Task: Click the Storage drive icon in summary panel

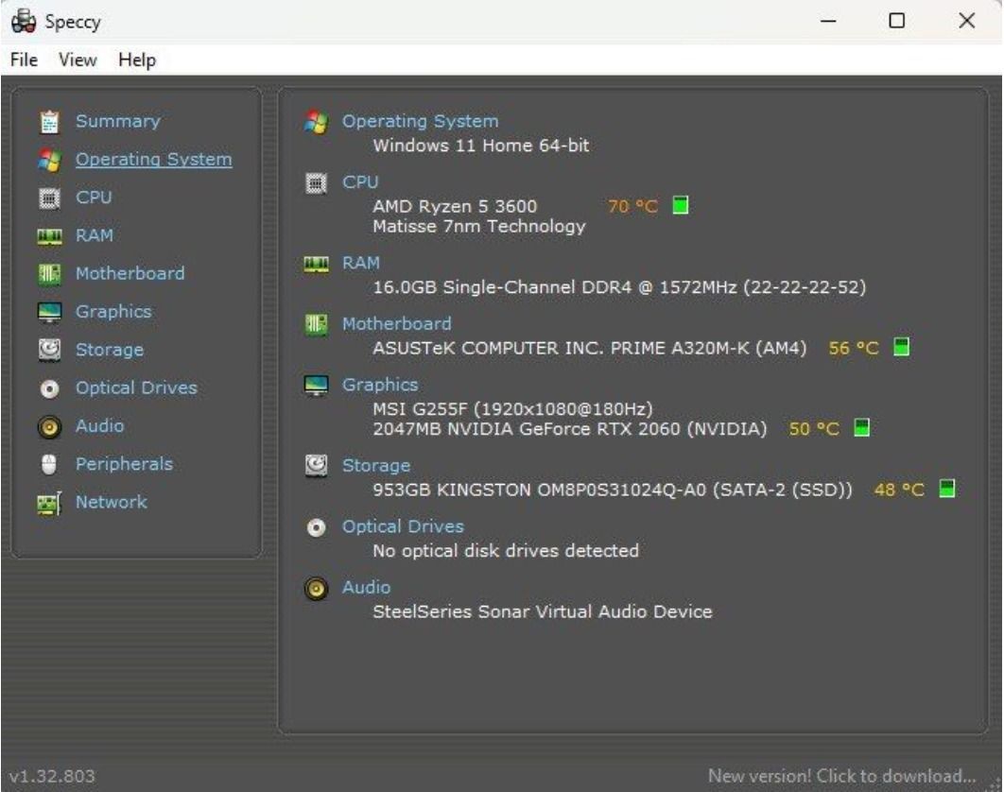Action: pyautogui.click(x=317, y=466)
